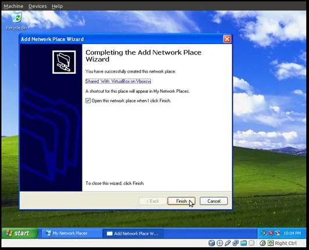Click 'Completing the Add Network Place Wizard' heading

tap(143, 56)
